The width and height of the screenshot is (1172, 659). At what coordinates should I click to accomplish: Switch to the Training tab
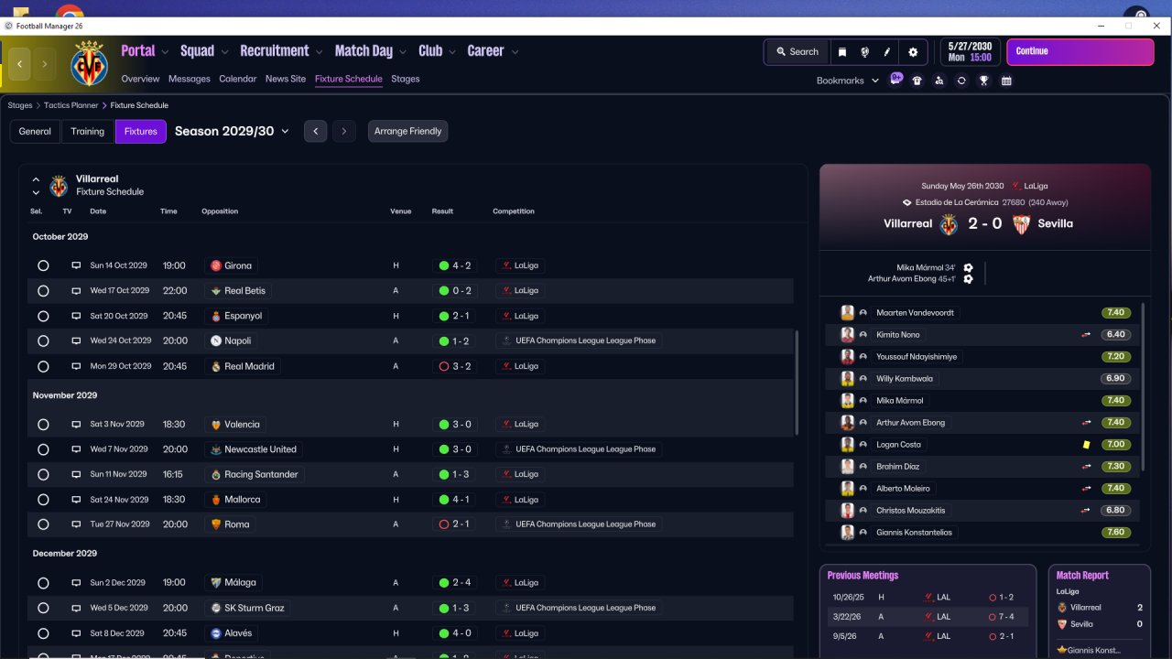pyautogui.click(x=88, y=131)
